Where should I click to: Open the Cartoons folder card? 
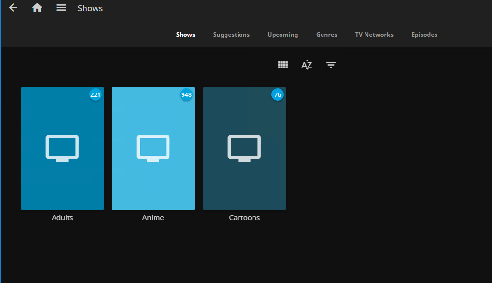click(244, 148)
